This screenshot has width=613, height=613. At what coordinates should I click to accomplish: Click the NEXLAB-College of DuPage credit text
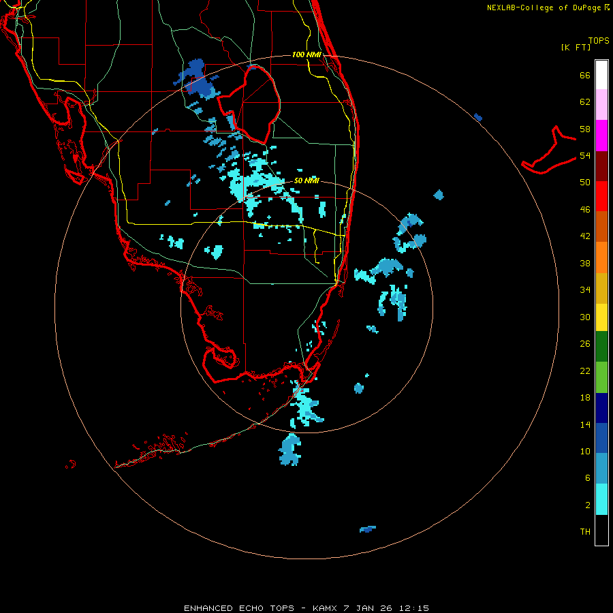(548, 7)
